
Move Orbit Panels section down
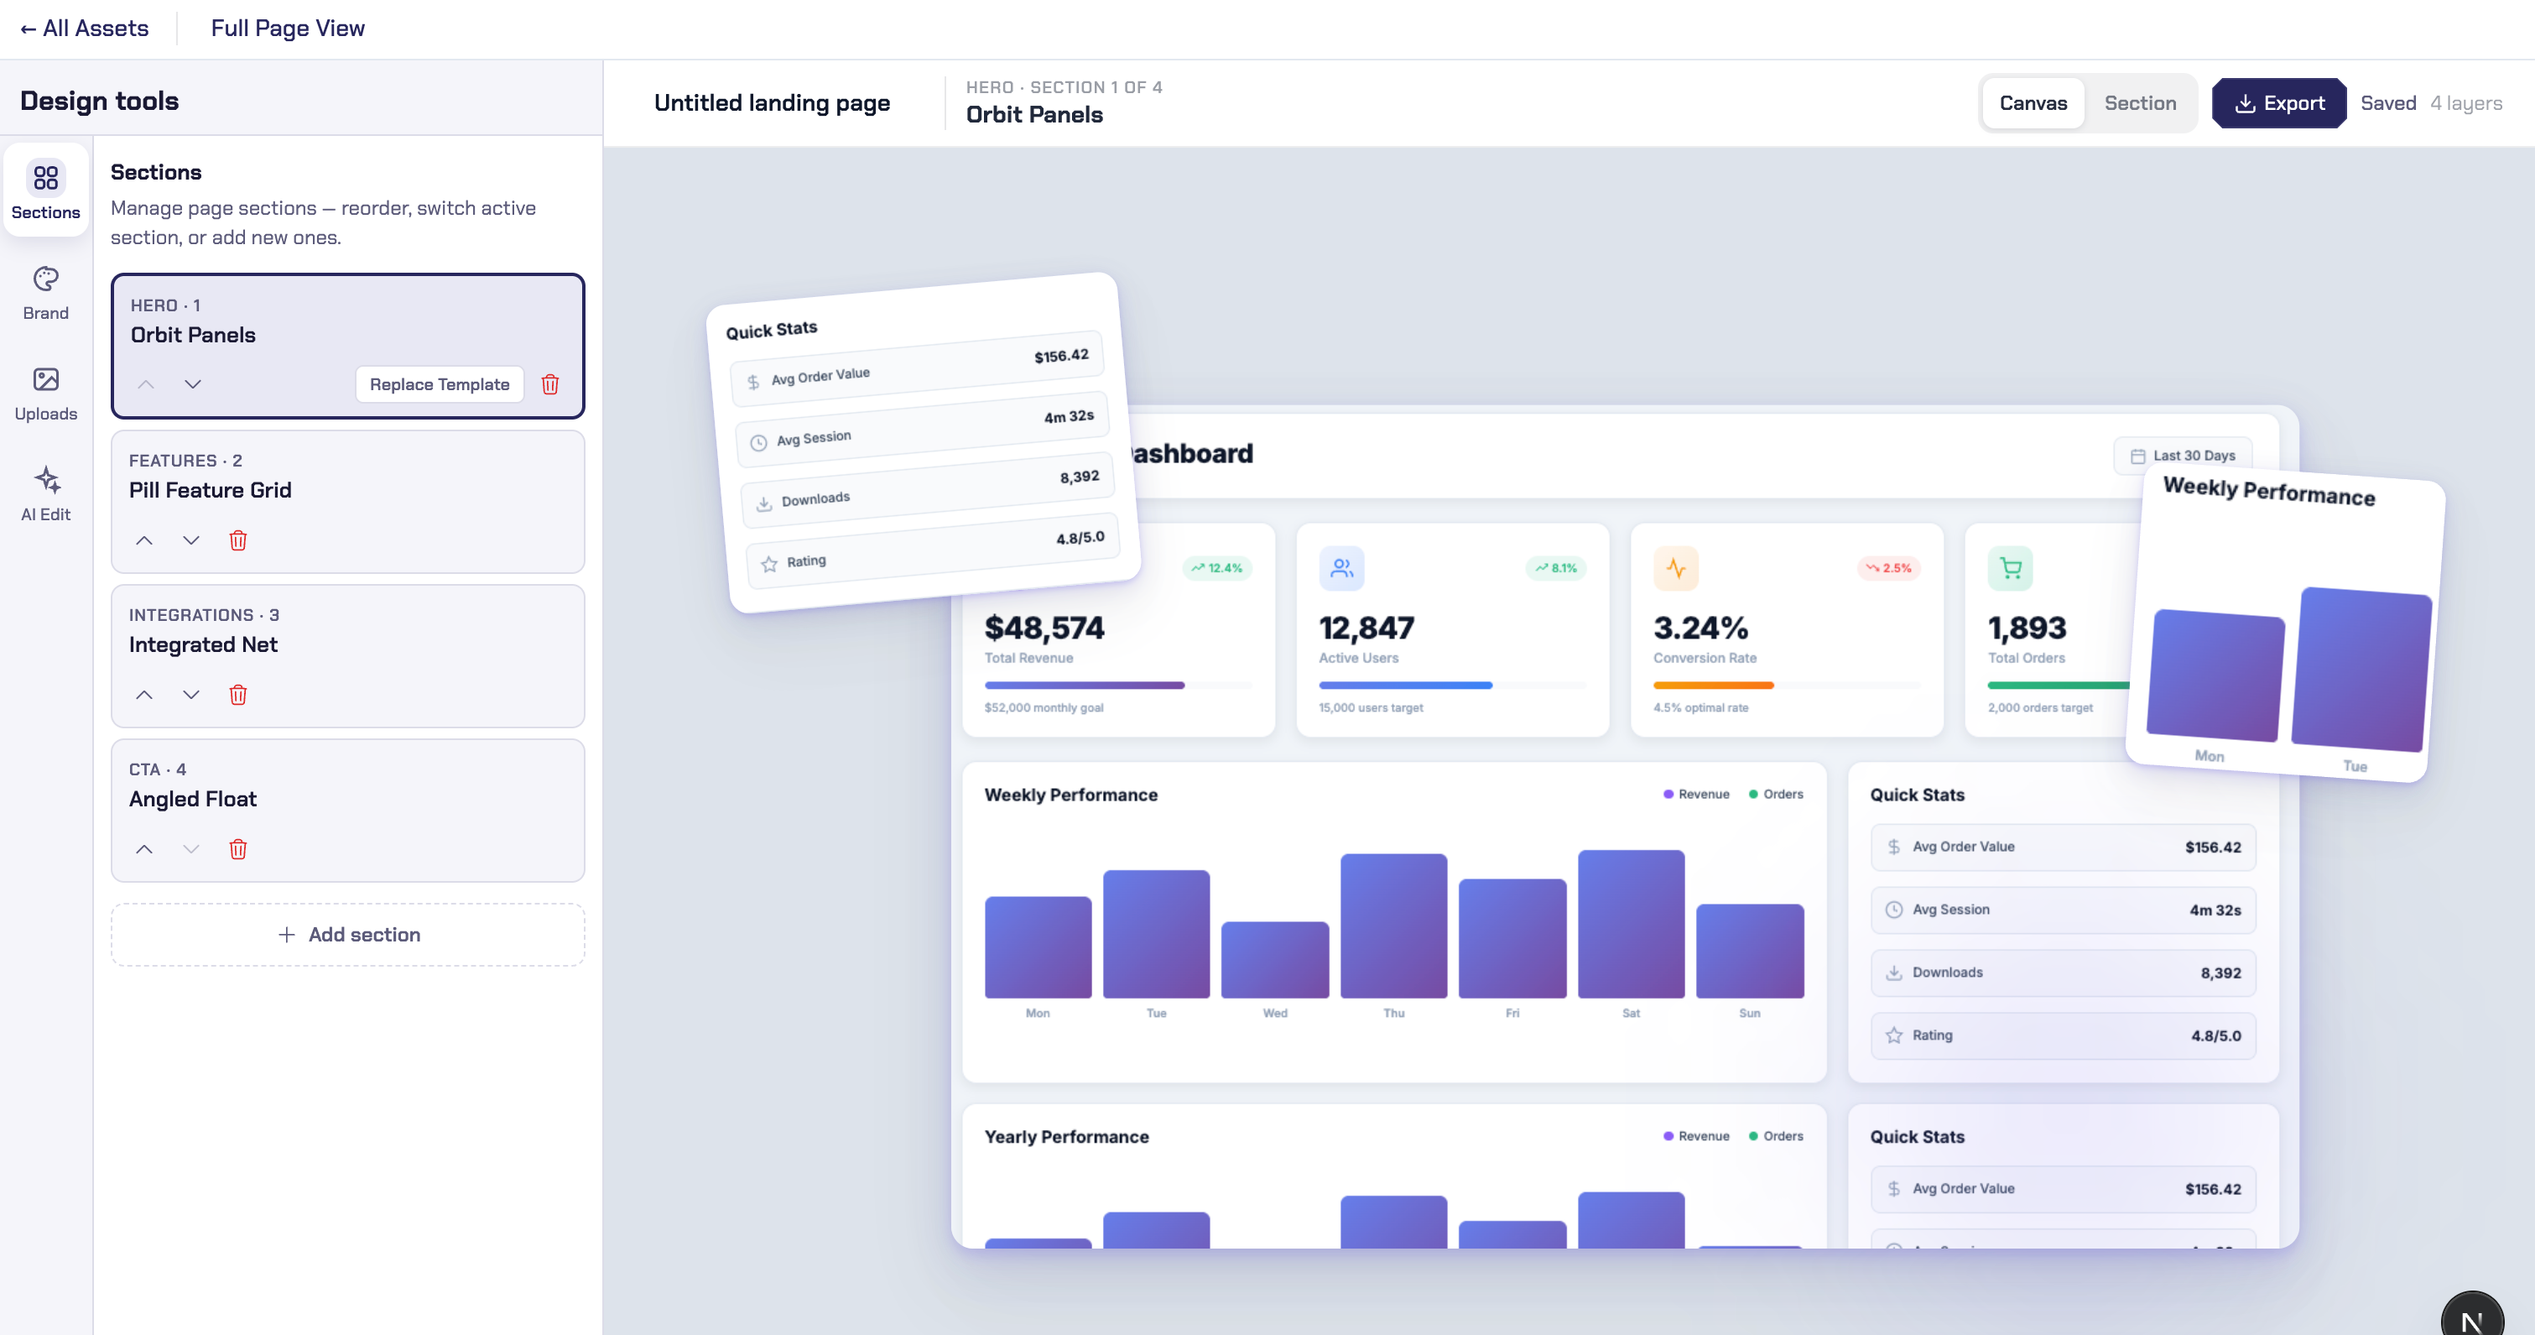[x=193, y=384]
